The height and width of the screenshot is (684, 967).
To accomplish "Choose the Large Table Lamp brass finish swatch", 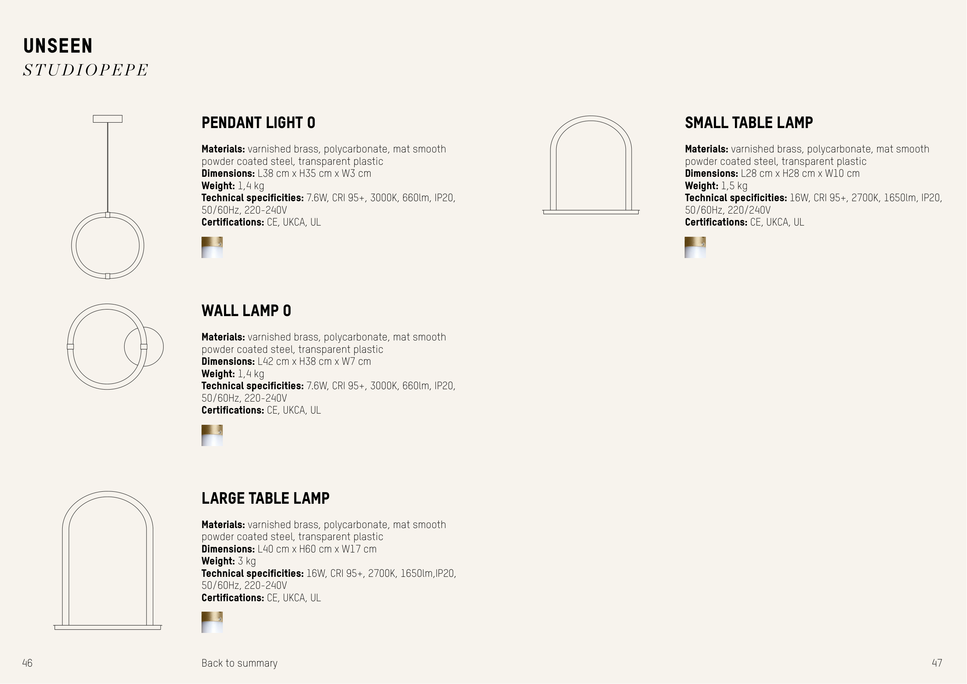I will click(x=212, y=622).
